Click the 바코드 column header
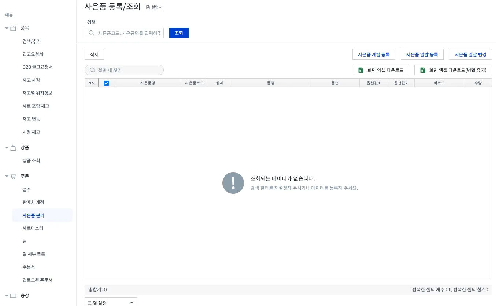 [439, 83]
